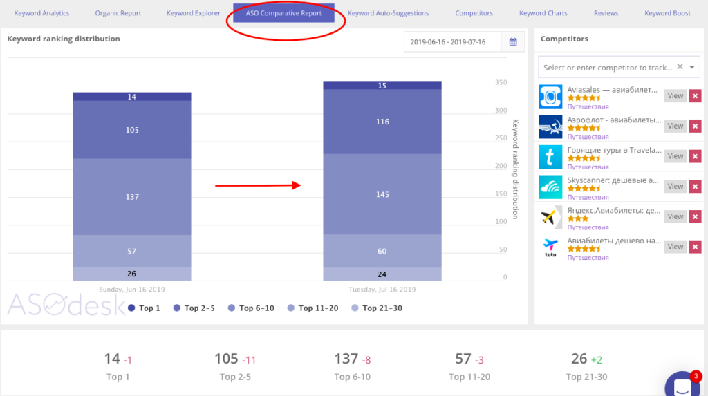Open the Keyword Charts tab

pos(543,13)
